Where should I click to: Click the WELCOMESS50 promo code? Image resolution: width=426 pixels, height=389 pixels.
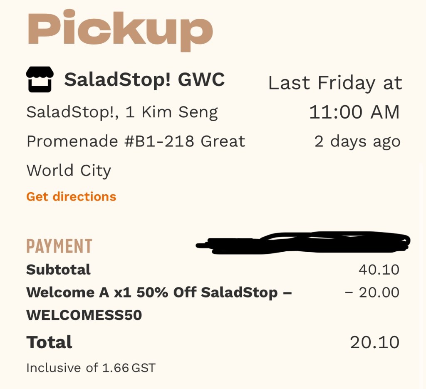click(x=84, y=315)
